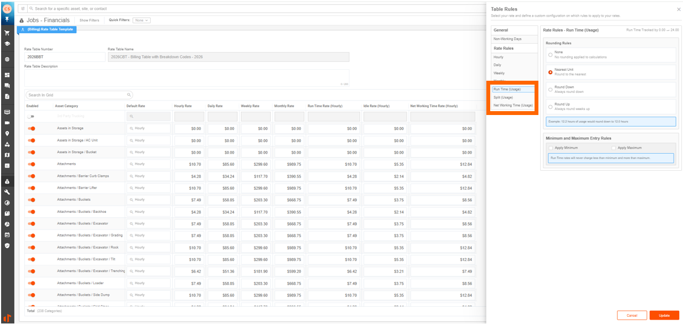Select the None rounding radio option
The height and width of the screenshot is (324, 683).
pyautogui.click(x=550, y=55)
